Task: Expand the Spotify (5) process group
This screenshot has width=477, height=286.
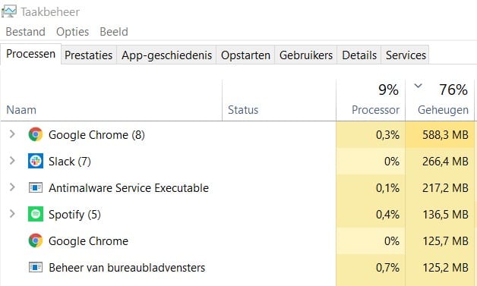Action: [x=12, y=214]
